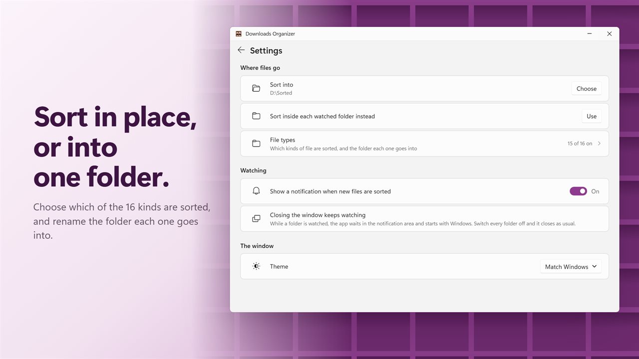
Task: Click the "On" label beside the notification switch
Action: [x=595, y=191]
